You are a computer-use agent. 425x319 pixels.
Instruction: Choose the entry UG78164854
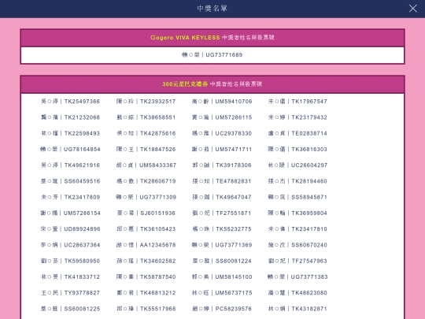click(x=71, y=150)
